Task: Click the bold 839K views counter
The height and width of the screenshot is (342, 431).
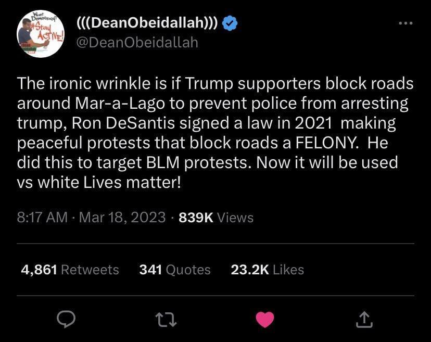Action: click(x=196, y=218)
